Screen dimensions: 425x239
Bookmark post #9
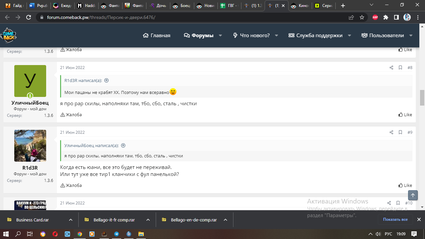pyautogui.click(x=400, y=132)
